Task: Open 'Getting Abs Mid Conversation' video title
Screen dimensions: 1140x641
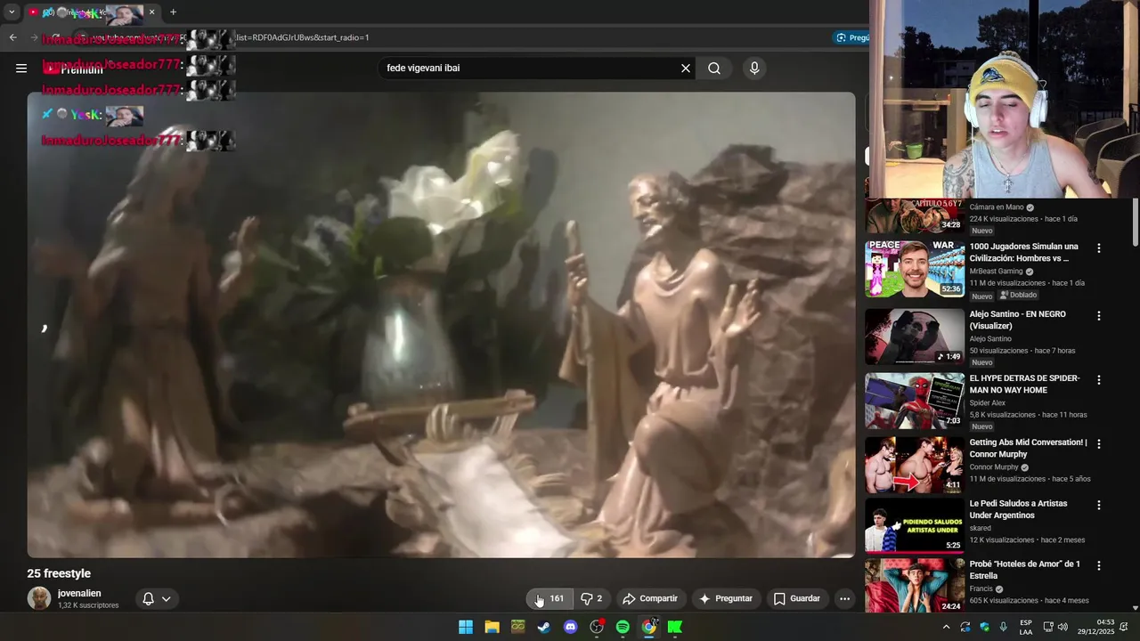Action: 1028,448
